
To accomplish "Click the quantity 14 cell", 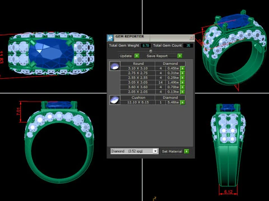I will 160,82.
